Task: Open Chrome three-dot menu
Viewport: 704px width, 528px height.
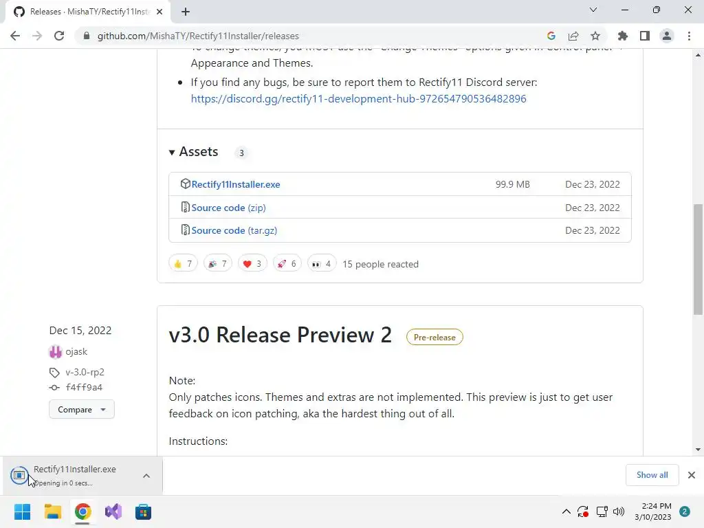Action: click(689, 36)
